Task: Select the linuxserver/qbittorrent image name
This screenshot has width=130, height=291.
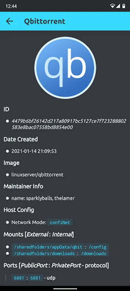Action: coord(37,175)
